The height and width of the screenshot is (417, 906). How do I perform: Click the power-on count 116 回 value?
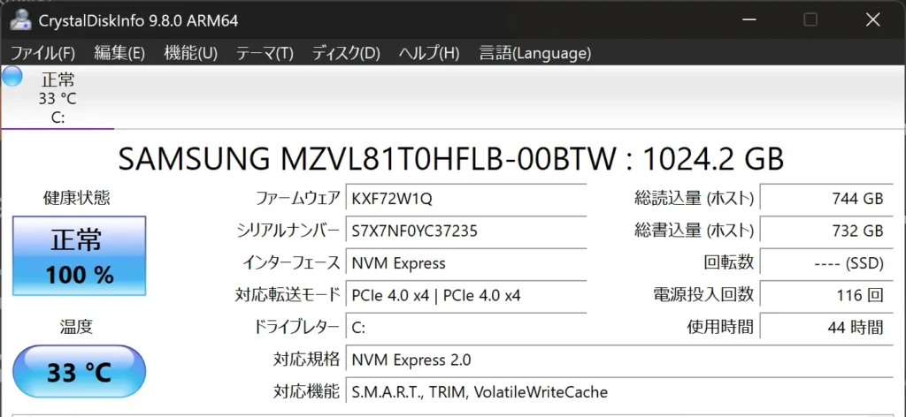[825, 295]
